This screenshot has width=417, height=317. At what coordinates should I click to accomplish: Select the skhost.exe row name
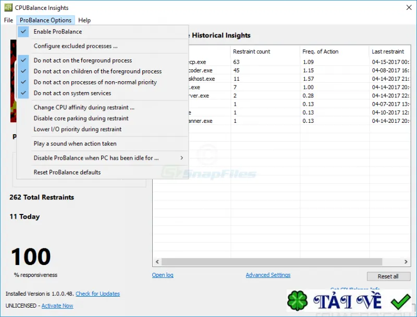[x=202, y=79]
